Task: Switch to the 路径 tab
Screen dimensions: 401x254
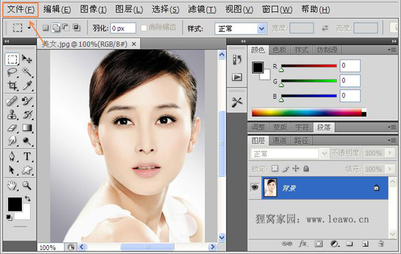Action: point(301,140)
